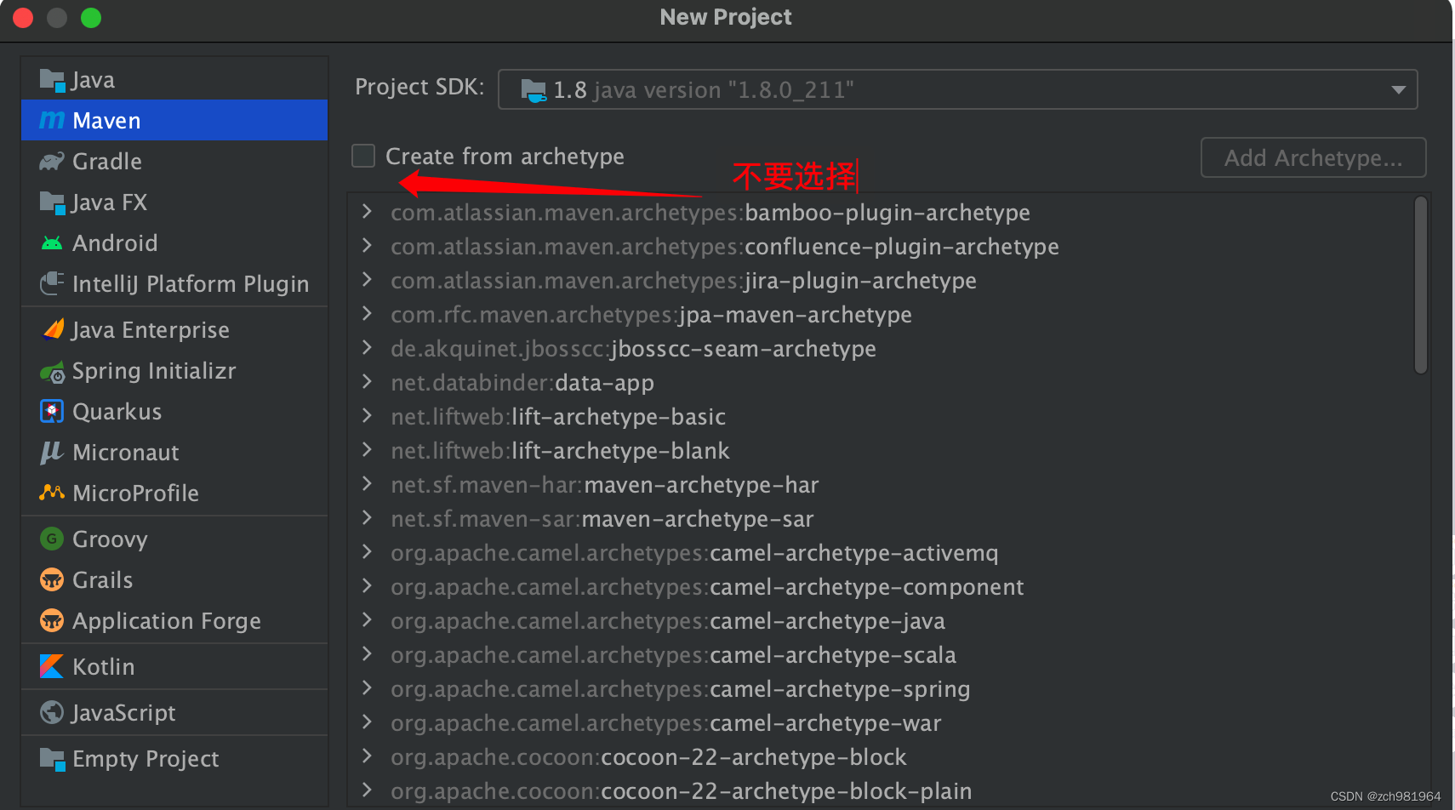
Task: Click the Quarkus icon
Action: click(x=52, y=412)
